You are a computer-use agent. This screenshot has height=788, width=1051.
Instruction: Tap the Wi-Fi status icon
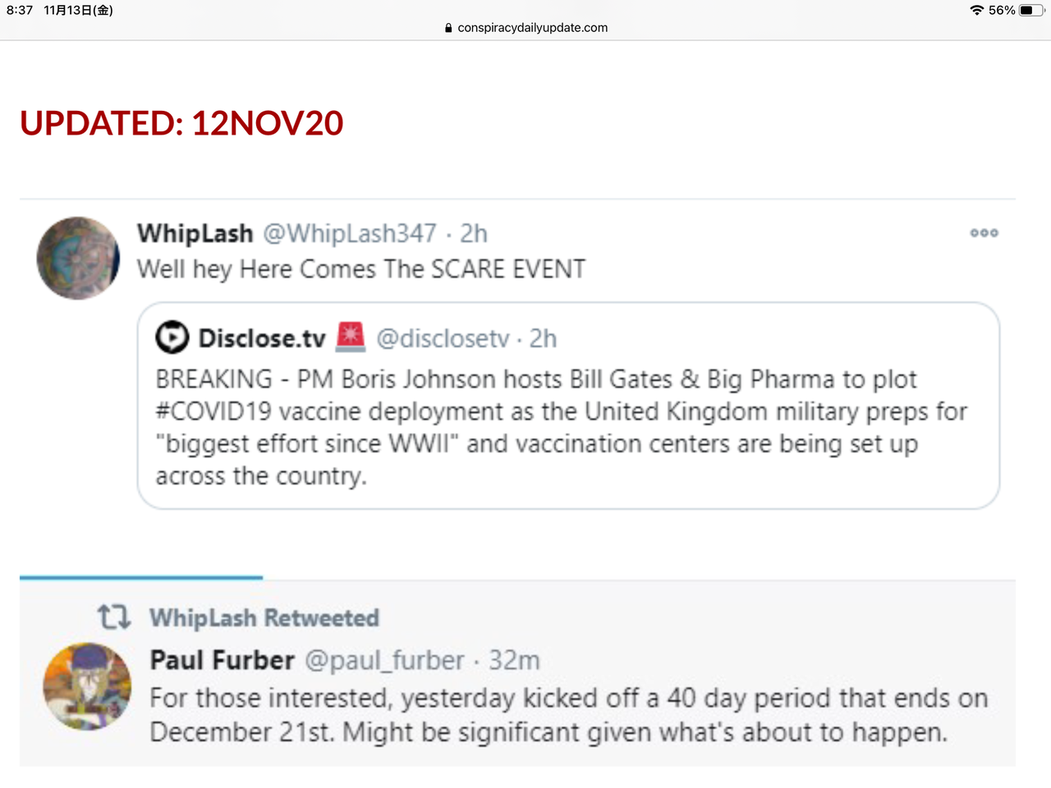(x=976, y=11)
